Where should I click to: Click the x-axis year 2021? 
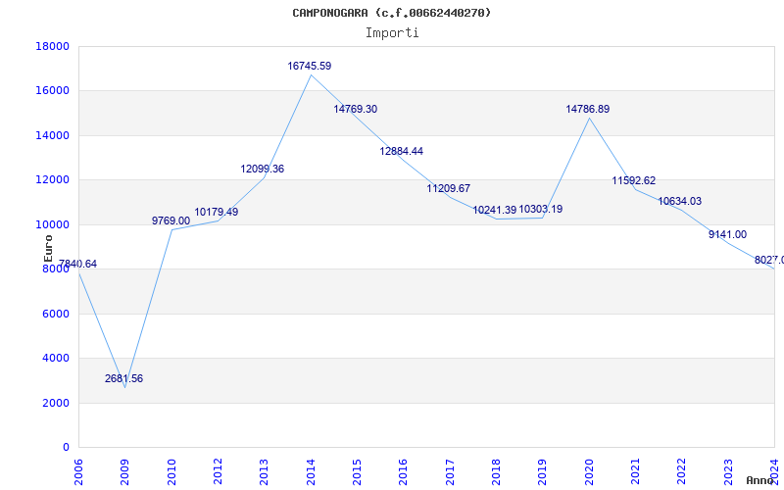[635, 471]
